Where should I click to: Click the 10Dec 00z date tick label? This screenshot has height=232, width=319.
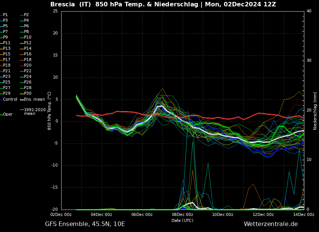tap(223, 214)
